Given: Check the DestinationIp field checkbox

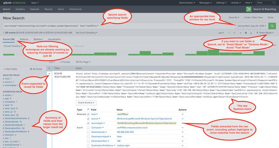Looking at the screenshot, I should (x=88, y=132).
